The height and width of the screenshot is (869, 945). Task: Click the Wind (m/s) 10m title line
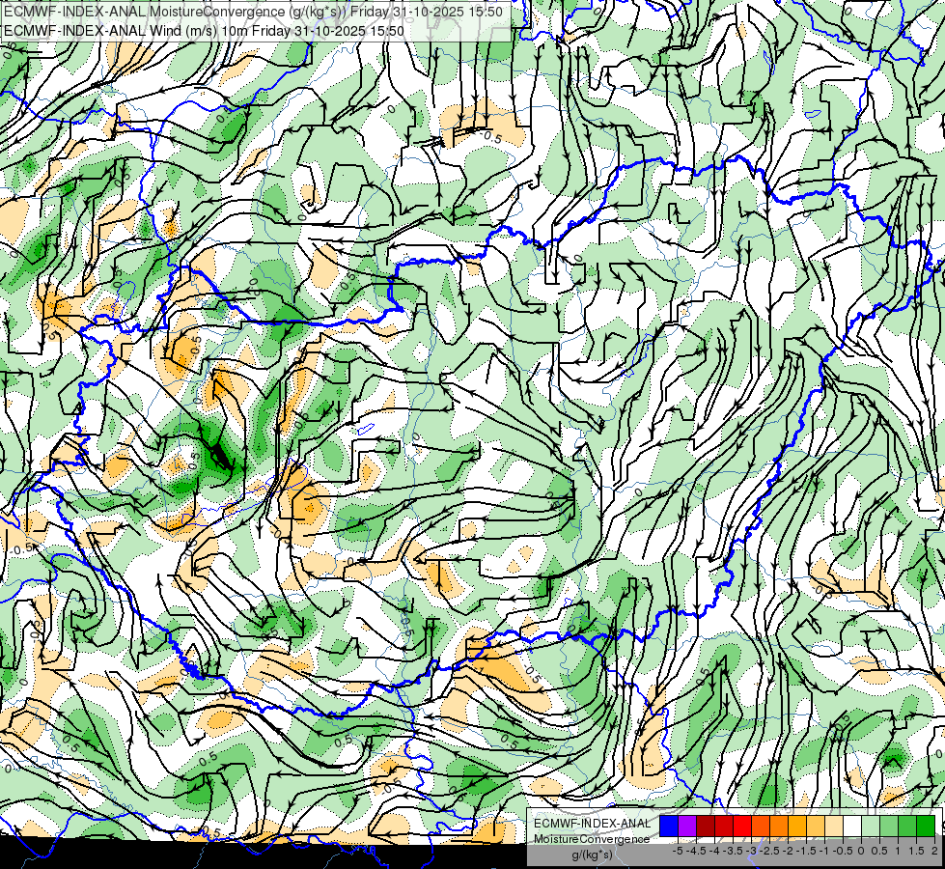click(204, 31)
